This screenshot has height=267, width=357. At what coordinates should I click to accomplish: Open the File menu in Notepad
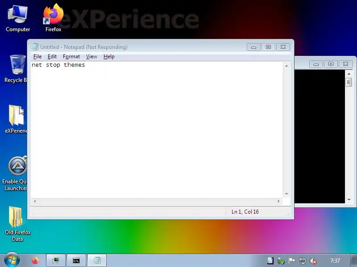(37, 57)
